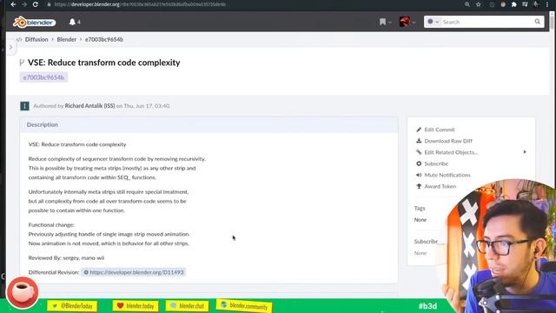The image size is (556, 313).
Task: Click the blender.community banner
Action: (x=244, y=305)
